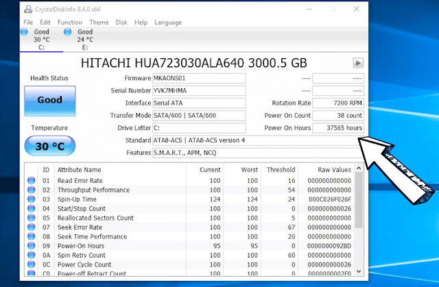Select the Power Cycle Count attribute row
Image resolution: width=439 pixels, height=287 pixels.
[189, 264]
